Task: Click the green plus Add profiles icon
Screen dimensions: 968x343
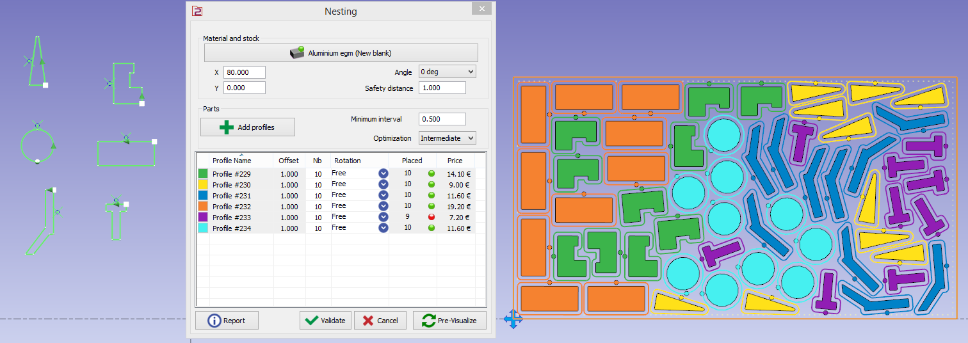Action: [x=227, y=127]
